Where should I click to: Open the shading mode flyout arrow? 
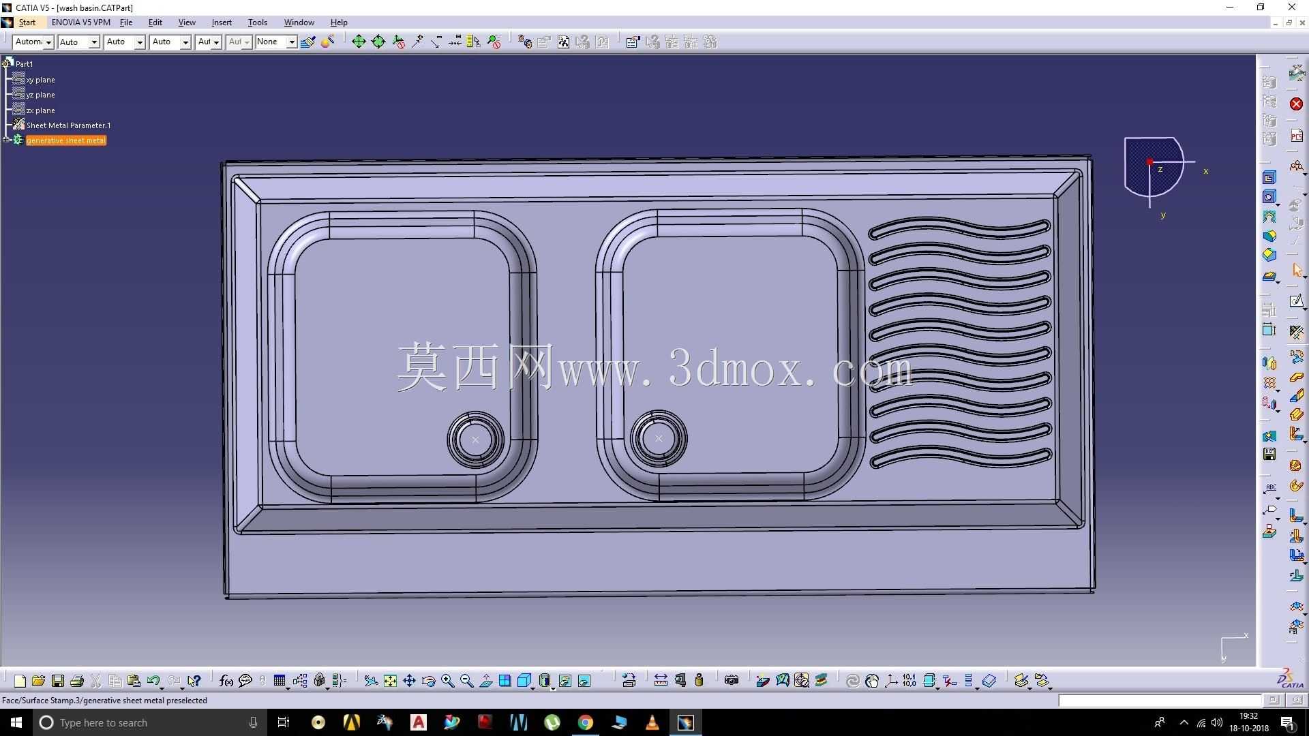tap(553, 688)
